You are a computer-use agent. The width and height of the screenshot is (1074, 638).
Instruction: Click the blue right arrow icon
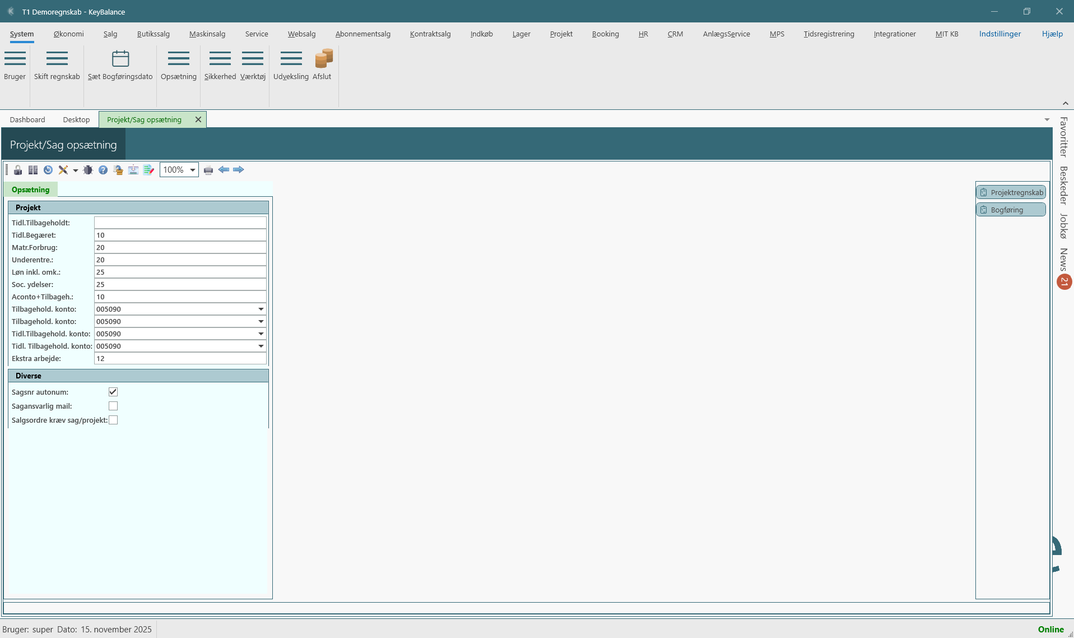(239, 170)
